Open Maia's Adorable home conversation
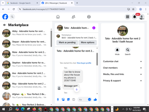The width and height of the screenshot is (149, 112). pyautogui.click(x=25, y=54)
